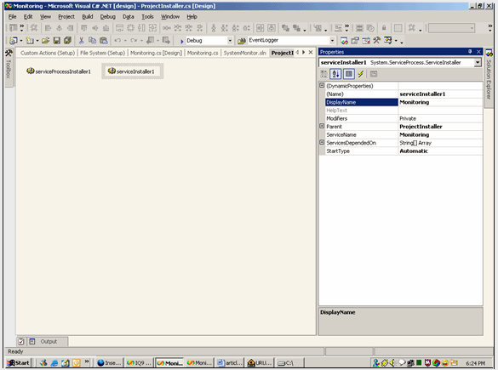Click the Paste clipboard icon
Screen dimensions: 498x370
point(104,40)
